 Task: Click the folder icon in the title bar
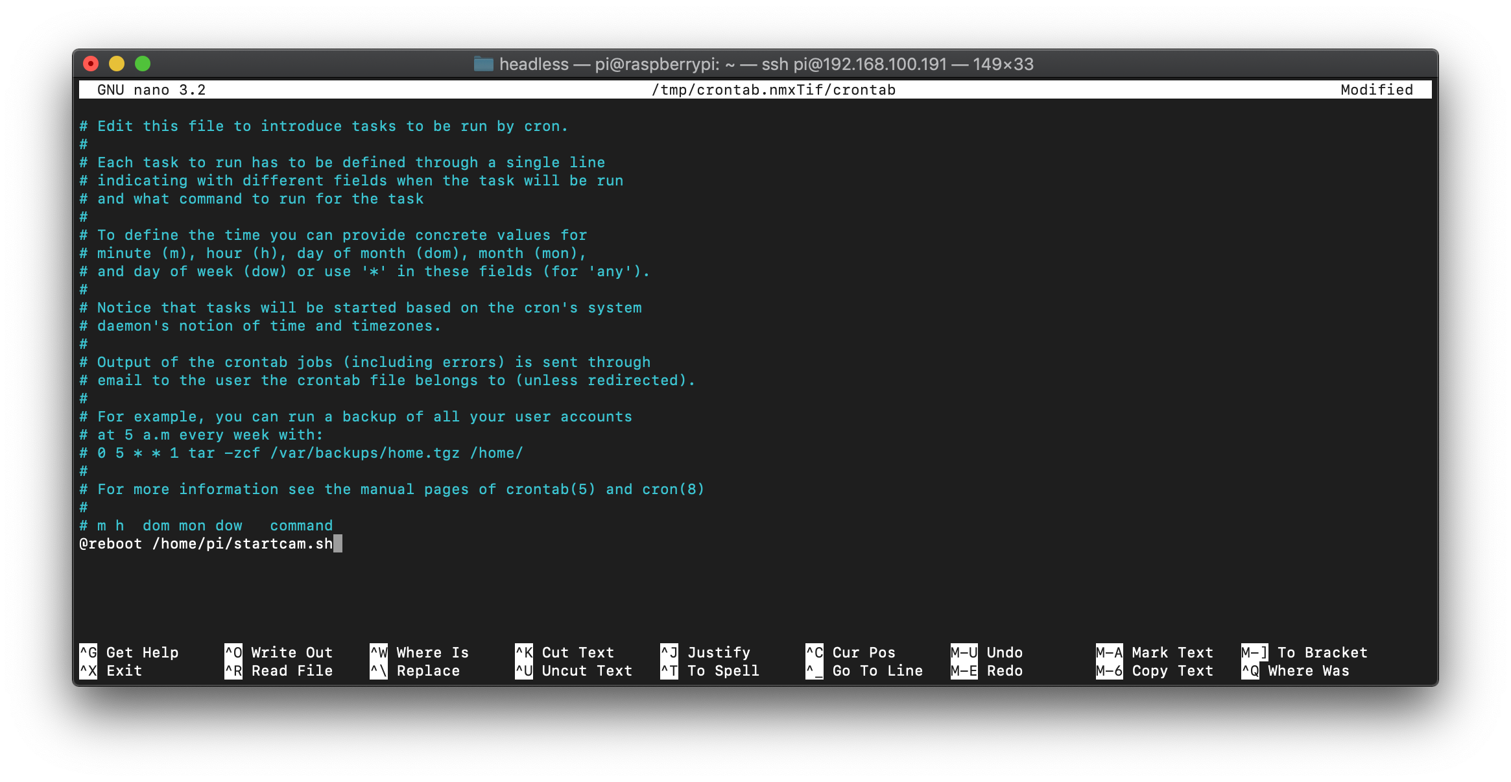(483, 64)
